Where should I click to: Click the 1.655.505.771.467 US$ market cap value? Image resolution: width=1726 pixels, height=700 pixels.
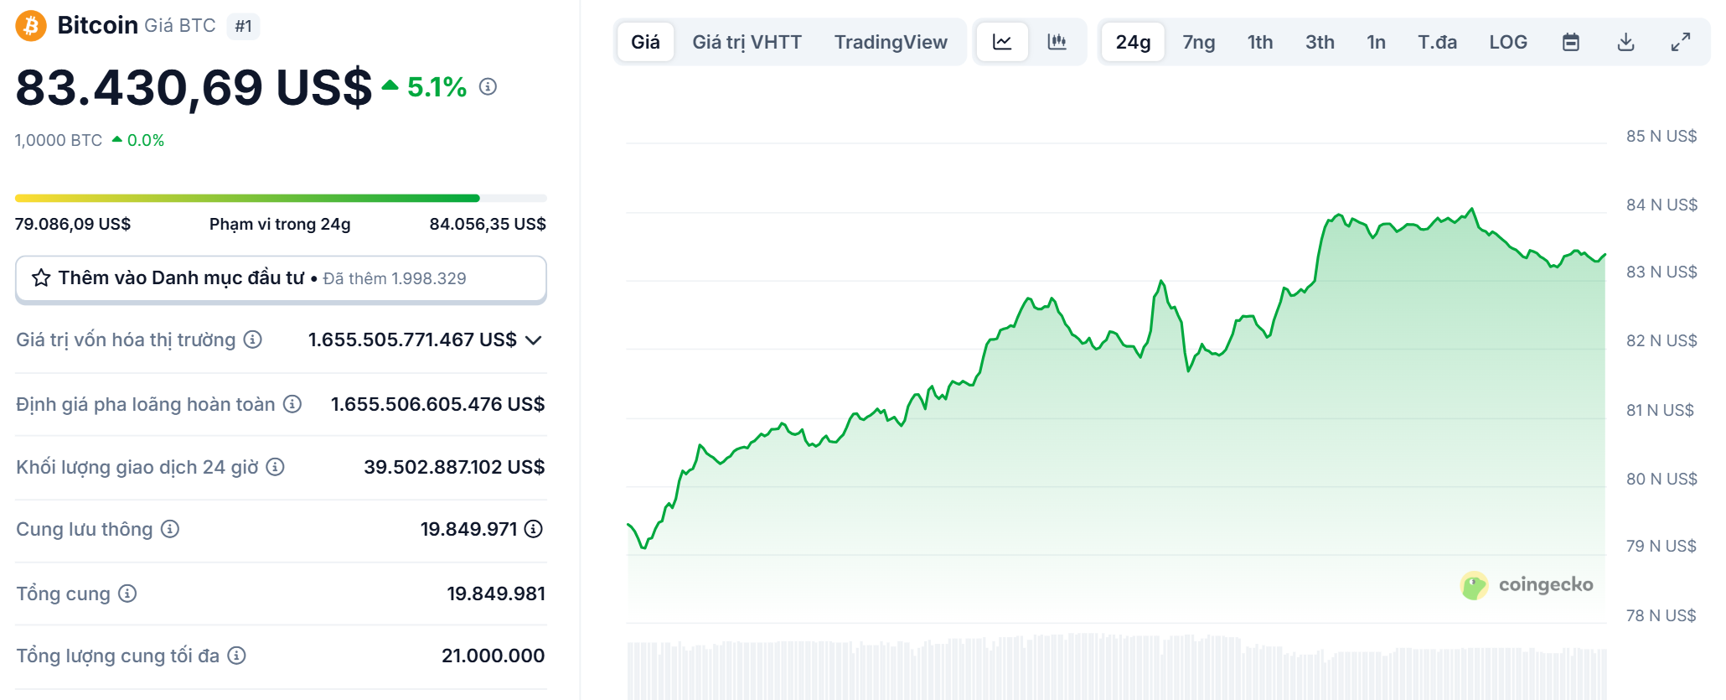(412, 340)
